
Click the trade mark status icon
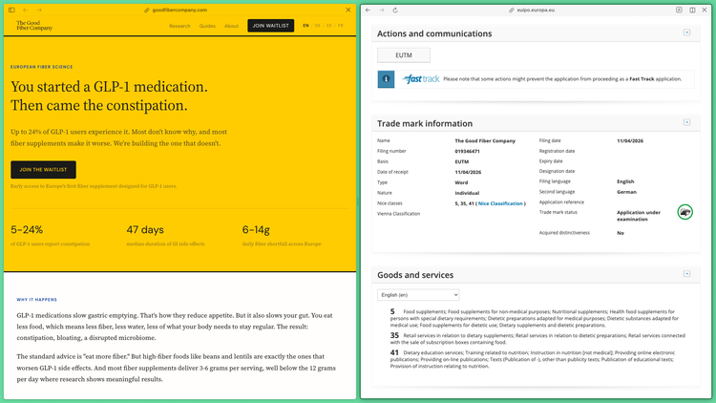tap(684, 212)
